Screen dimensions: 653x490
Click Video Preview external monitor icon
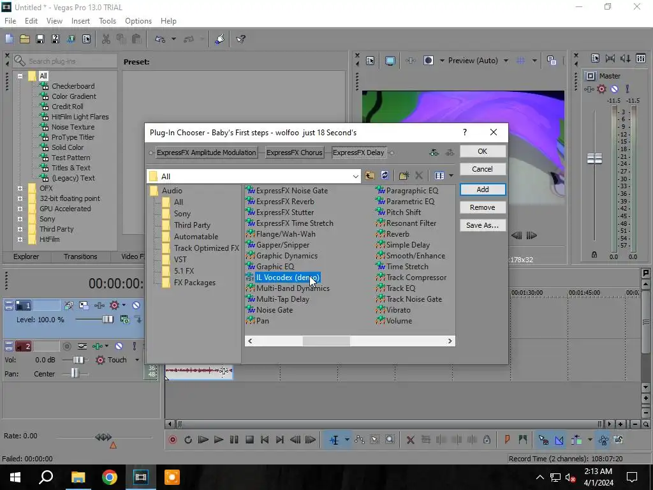tap(390, 61)
